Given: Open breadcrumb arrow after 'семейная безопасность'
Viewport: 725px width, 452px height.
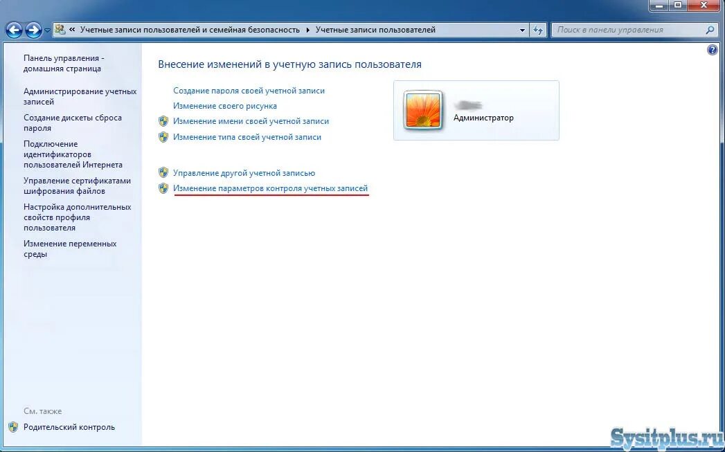Looking at the screenshot, I should (308, 30).
